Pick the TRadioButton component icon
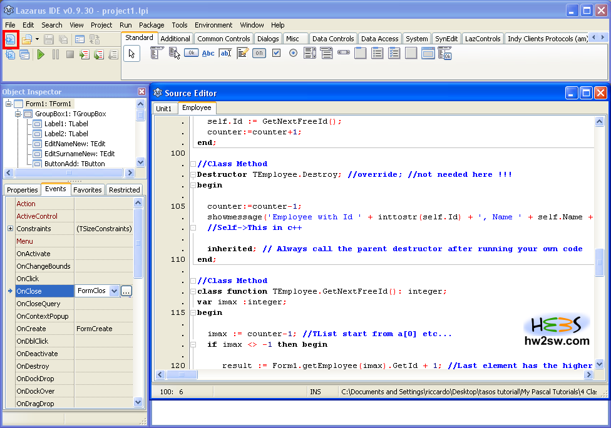Viewport: 611px width, 428px height. point(294,53)
